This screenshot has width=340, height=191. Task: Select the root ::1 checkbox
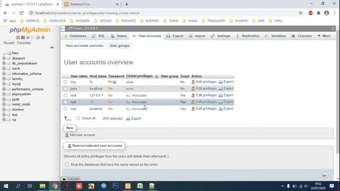(65, 102)
